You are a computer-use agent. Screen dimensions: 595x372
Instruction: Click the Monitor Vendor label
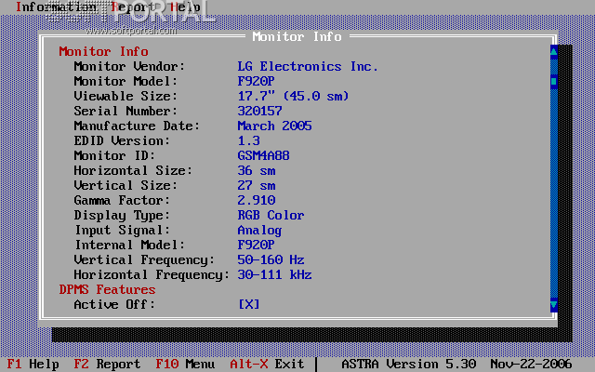pyautogui.click(x=129, y=66)
